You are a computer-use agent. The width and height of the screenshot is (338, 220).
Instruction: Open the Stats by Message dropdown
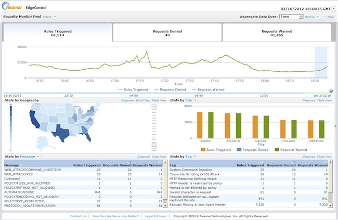pyautogui.click(x=38, y=157)
